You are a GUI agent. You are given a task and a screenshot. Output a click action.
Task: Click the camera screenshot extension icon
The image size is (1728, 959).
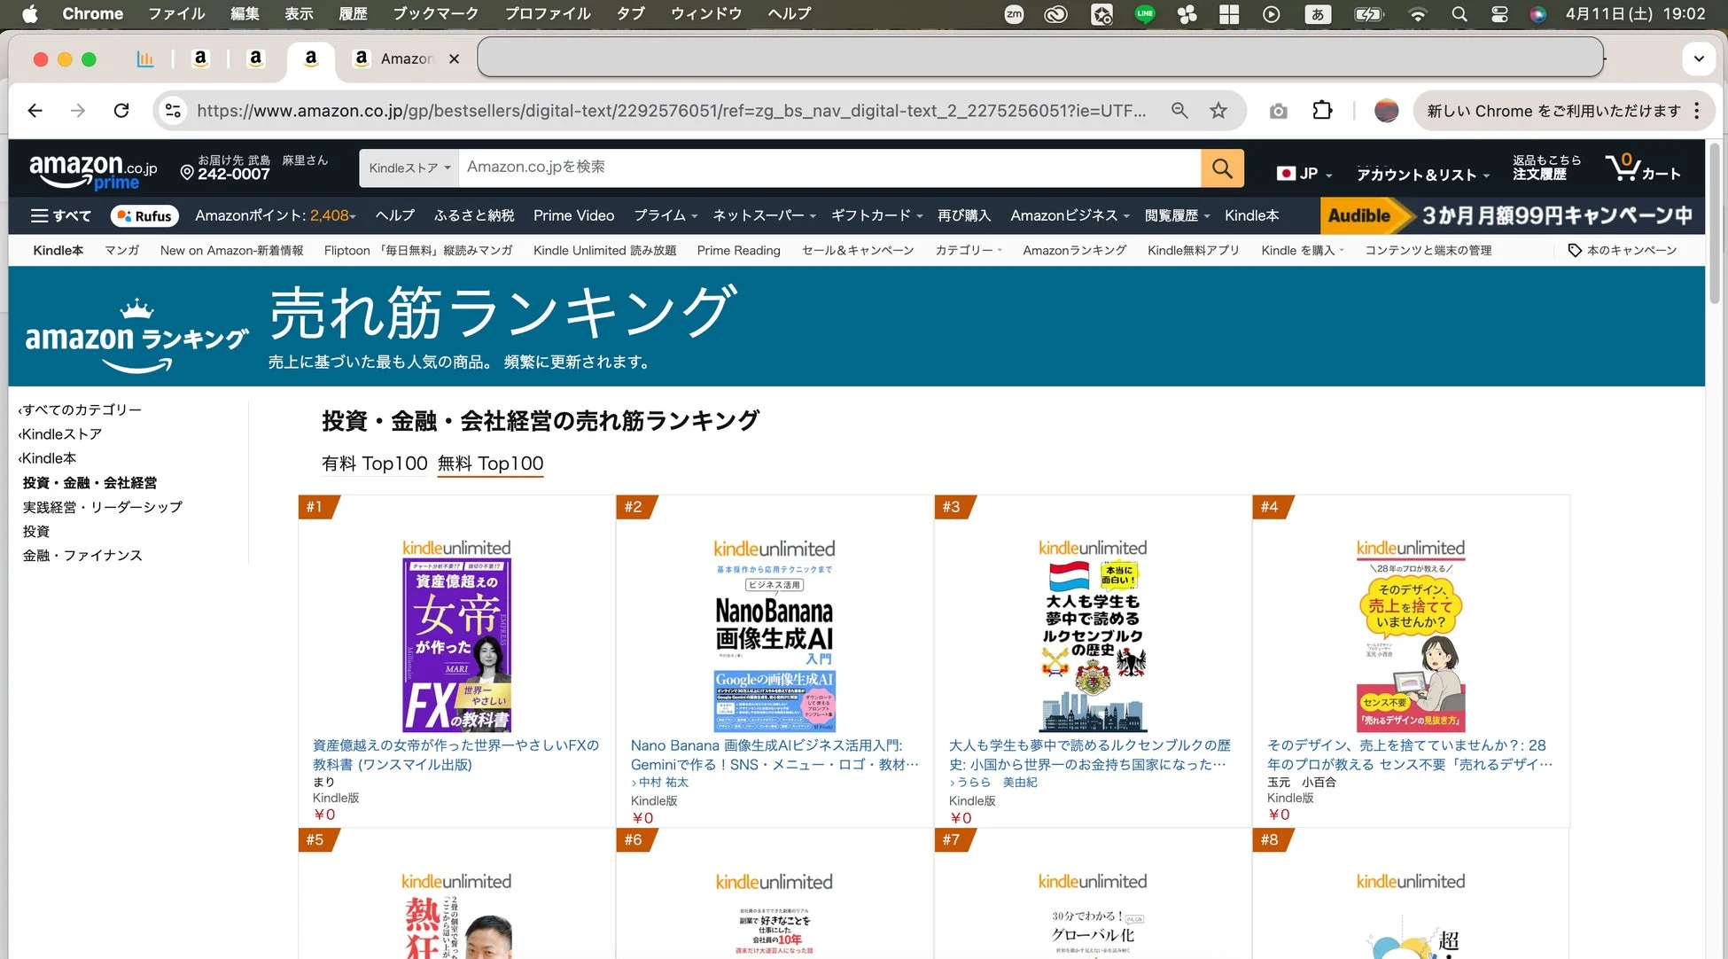point(1278,111)
